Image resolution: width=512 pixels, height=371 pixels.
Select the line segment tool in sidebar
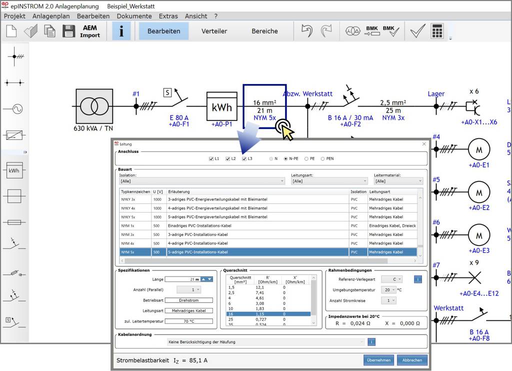pos(14,82)
